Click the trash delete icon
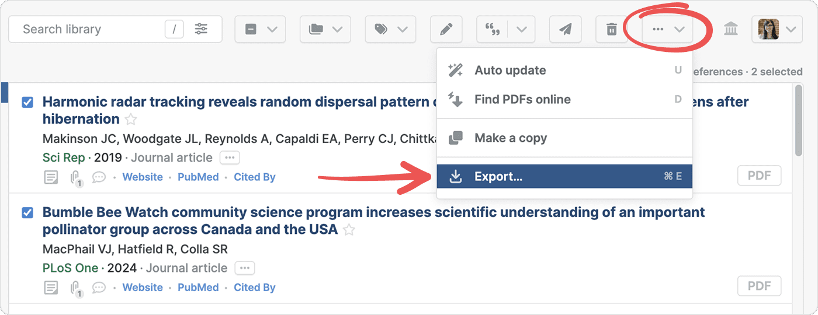This screenshot has width=818, height=315. pos(611,29)
